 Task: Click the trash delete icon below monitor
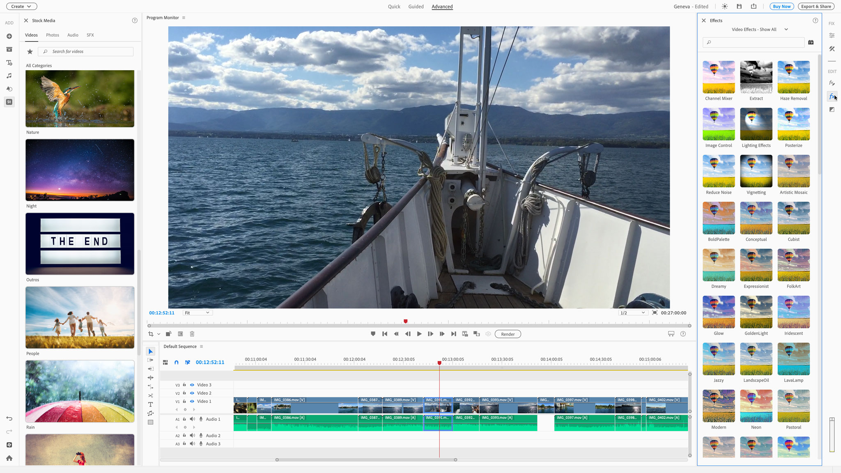pos(192,334)
